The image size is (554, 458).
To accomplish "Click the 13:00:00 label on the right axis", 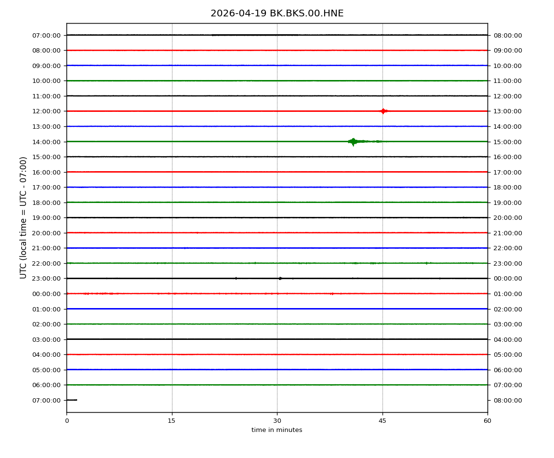I will [x=507, y=111].
